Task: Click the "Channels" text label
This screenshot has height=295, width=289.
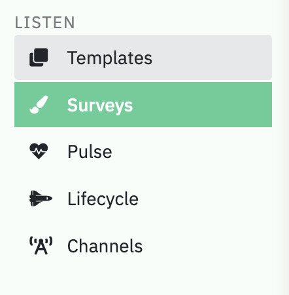Action: tap(105, 246)
